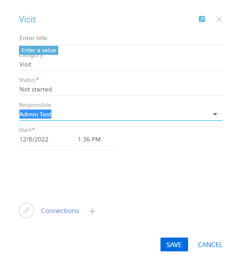
Task: Click the Visit dialog heading
Action: tap(27, 19)
